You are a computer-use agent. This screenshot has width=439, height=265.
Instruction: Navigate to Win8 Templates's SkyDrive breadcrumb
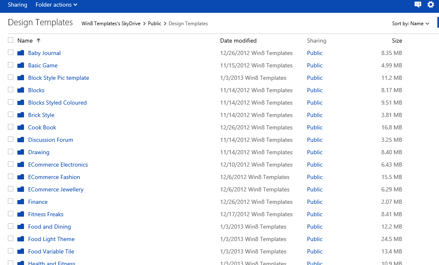(111, 24)
